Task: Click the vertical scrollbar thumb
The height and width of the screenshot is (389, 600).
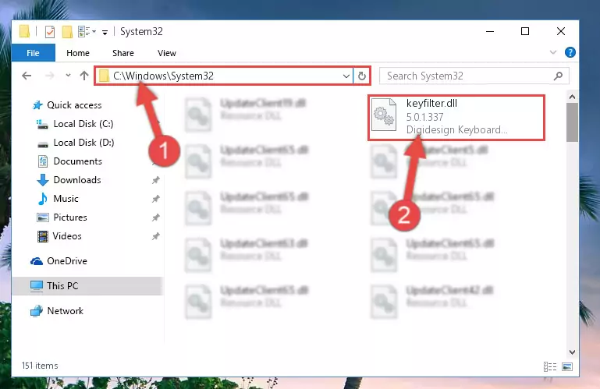Action: pyautogui.click(x=572, y=122)
